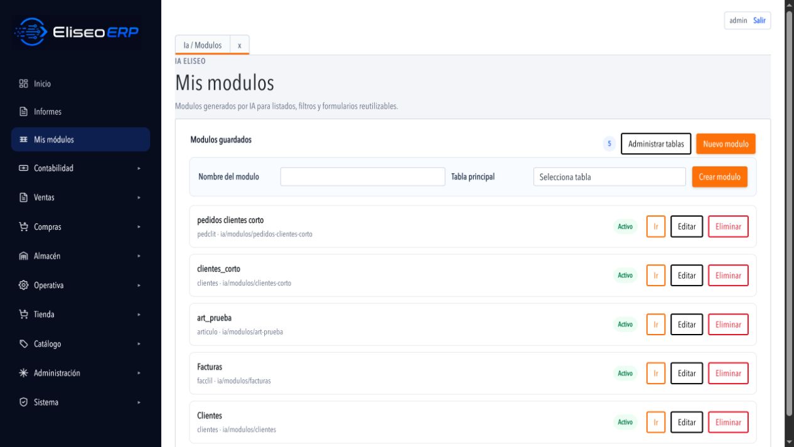
Task: Open Informes in the sidebar
Action: point(80,112)
